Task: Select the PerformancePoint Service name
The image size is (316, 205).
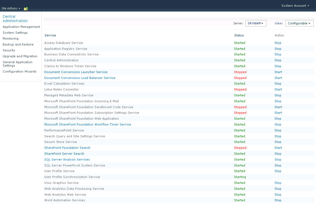Action: [x=64, y=130]
